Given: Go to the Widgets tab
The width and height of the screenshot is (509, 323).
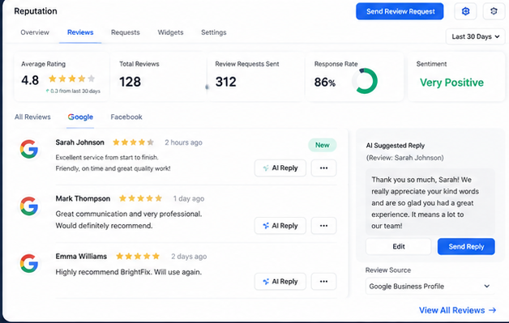Looking at the screenshot, I should (x=170, y=32).
